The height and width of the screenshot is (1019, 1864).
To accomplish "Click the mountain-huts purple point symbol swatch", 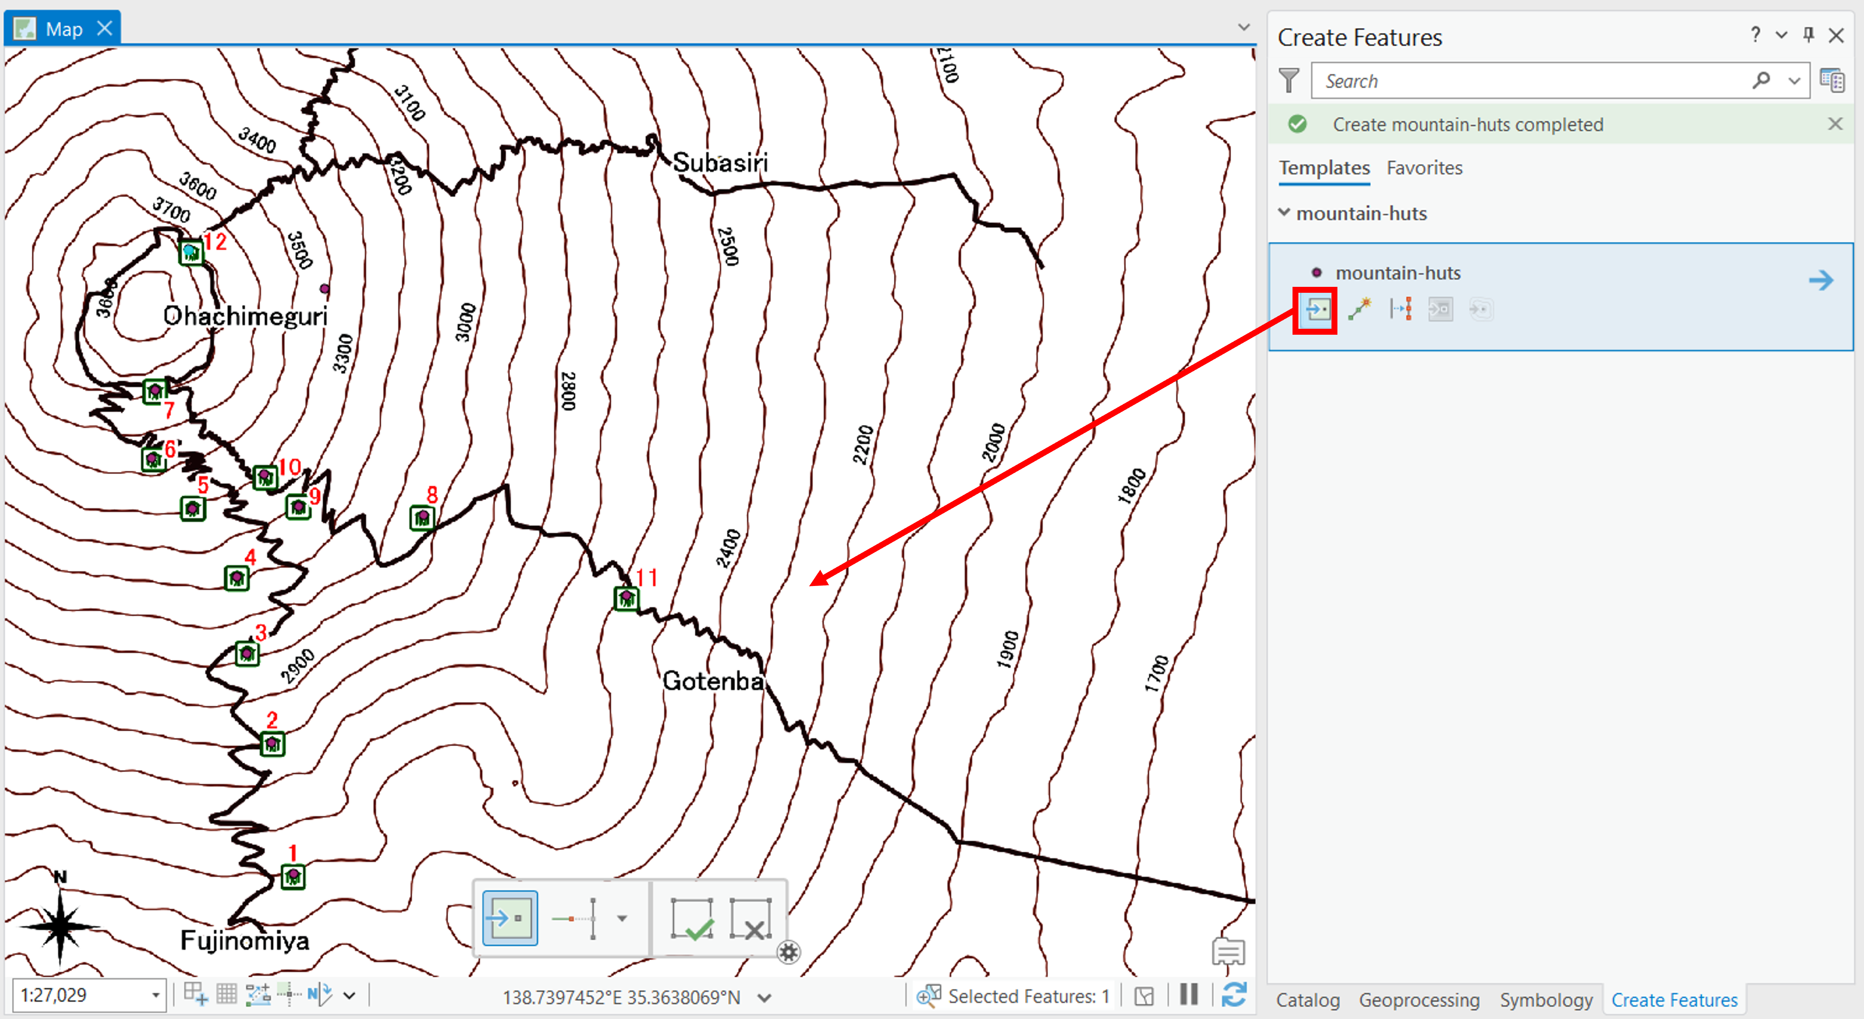I will [1317, 273].
